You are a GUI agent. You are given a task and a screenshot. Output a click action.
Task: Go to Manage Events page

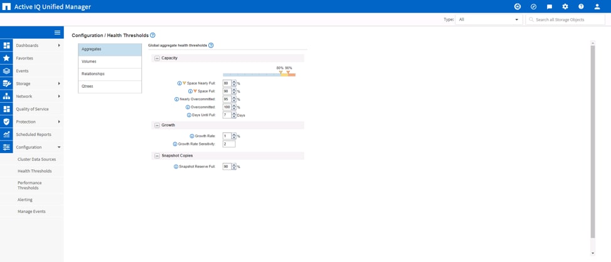(31, 211)
